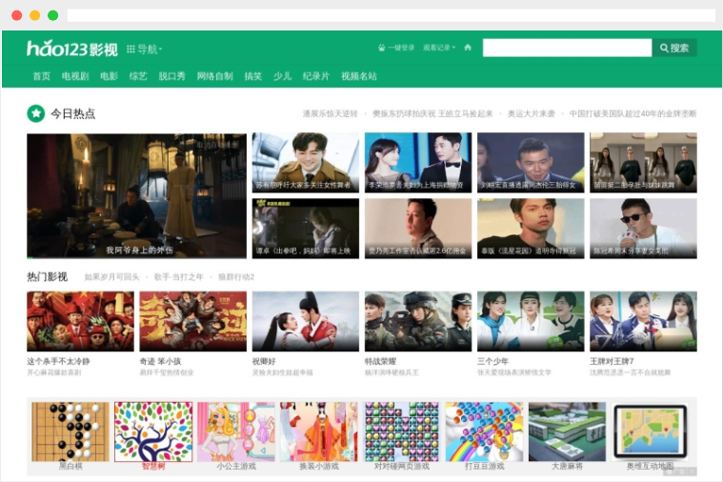The image size is (723, 482).
Task: Click the 一键登录 paw login link
Action: [396, 48]
